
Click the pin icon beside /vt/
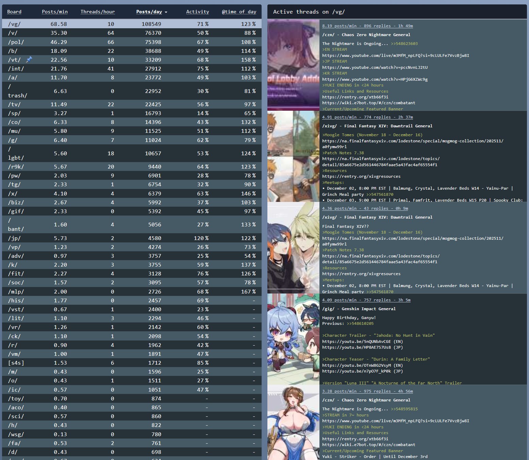tap(29, 60)
